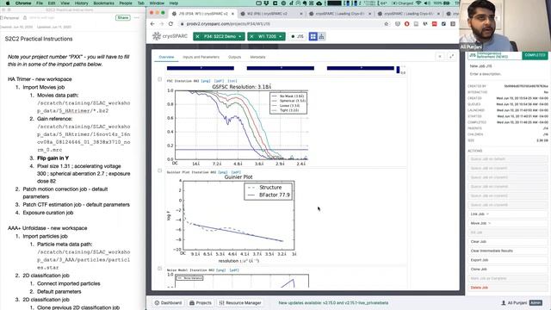Click the Chrome address bar URL
The image size is (551, 310).
coord(228,24)
